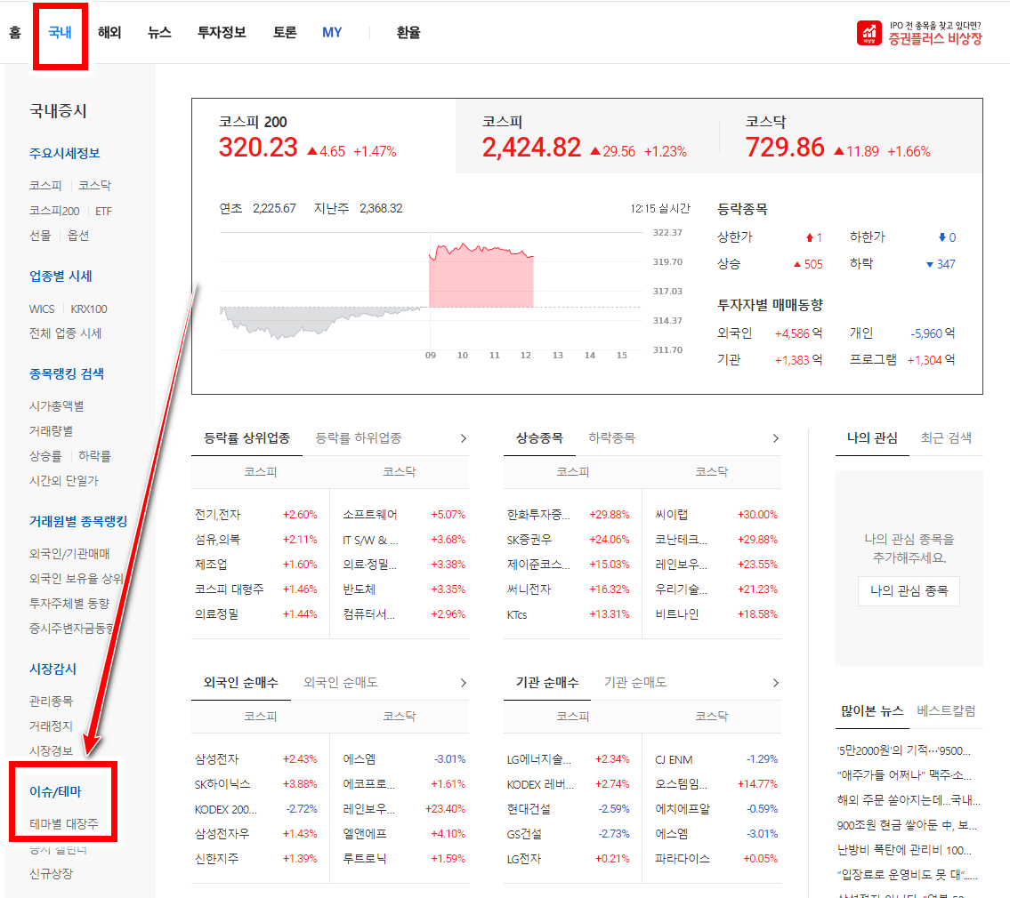Select the 코스피 200 index tab
Viewport: 1010px width, 898px height.
pyautogui.click(x=323, y=136)
